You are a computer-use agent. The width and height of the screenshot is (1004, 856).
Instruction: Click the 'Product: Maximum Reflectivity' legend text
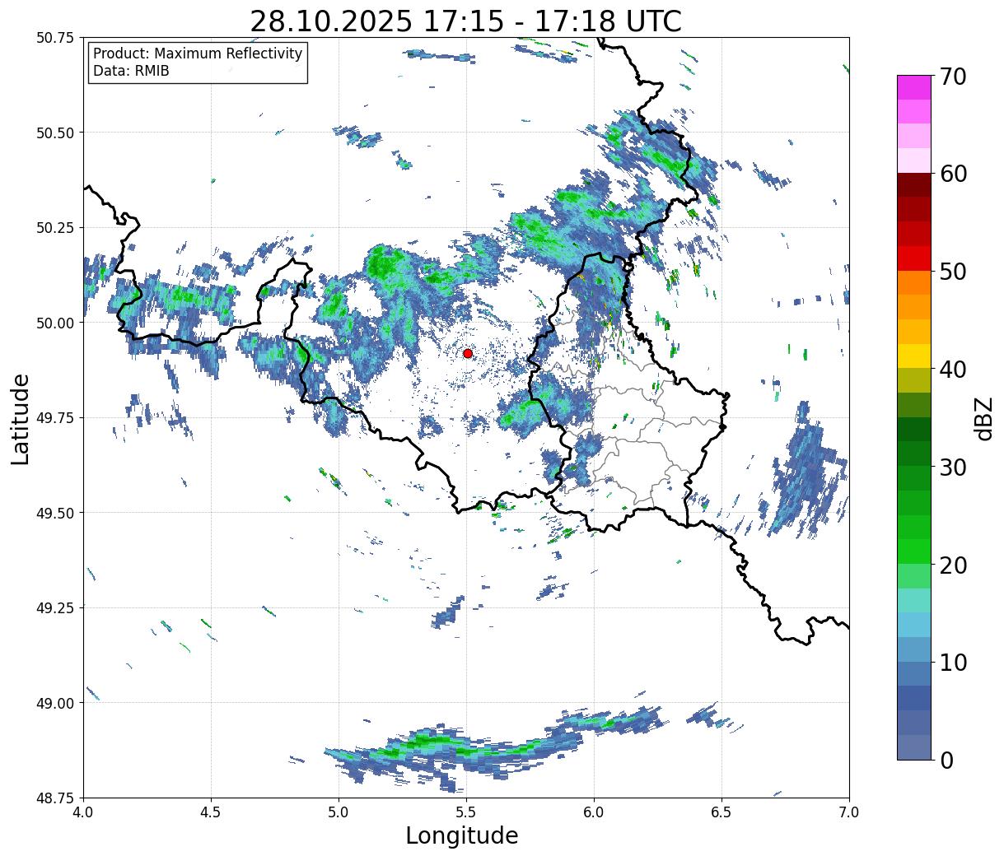(x=198, y=53)
